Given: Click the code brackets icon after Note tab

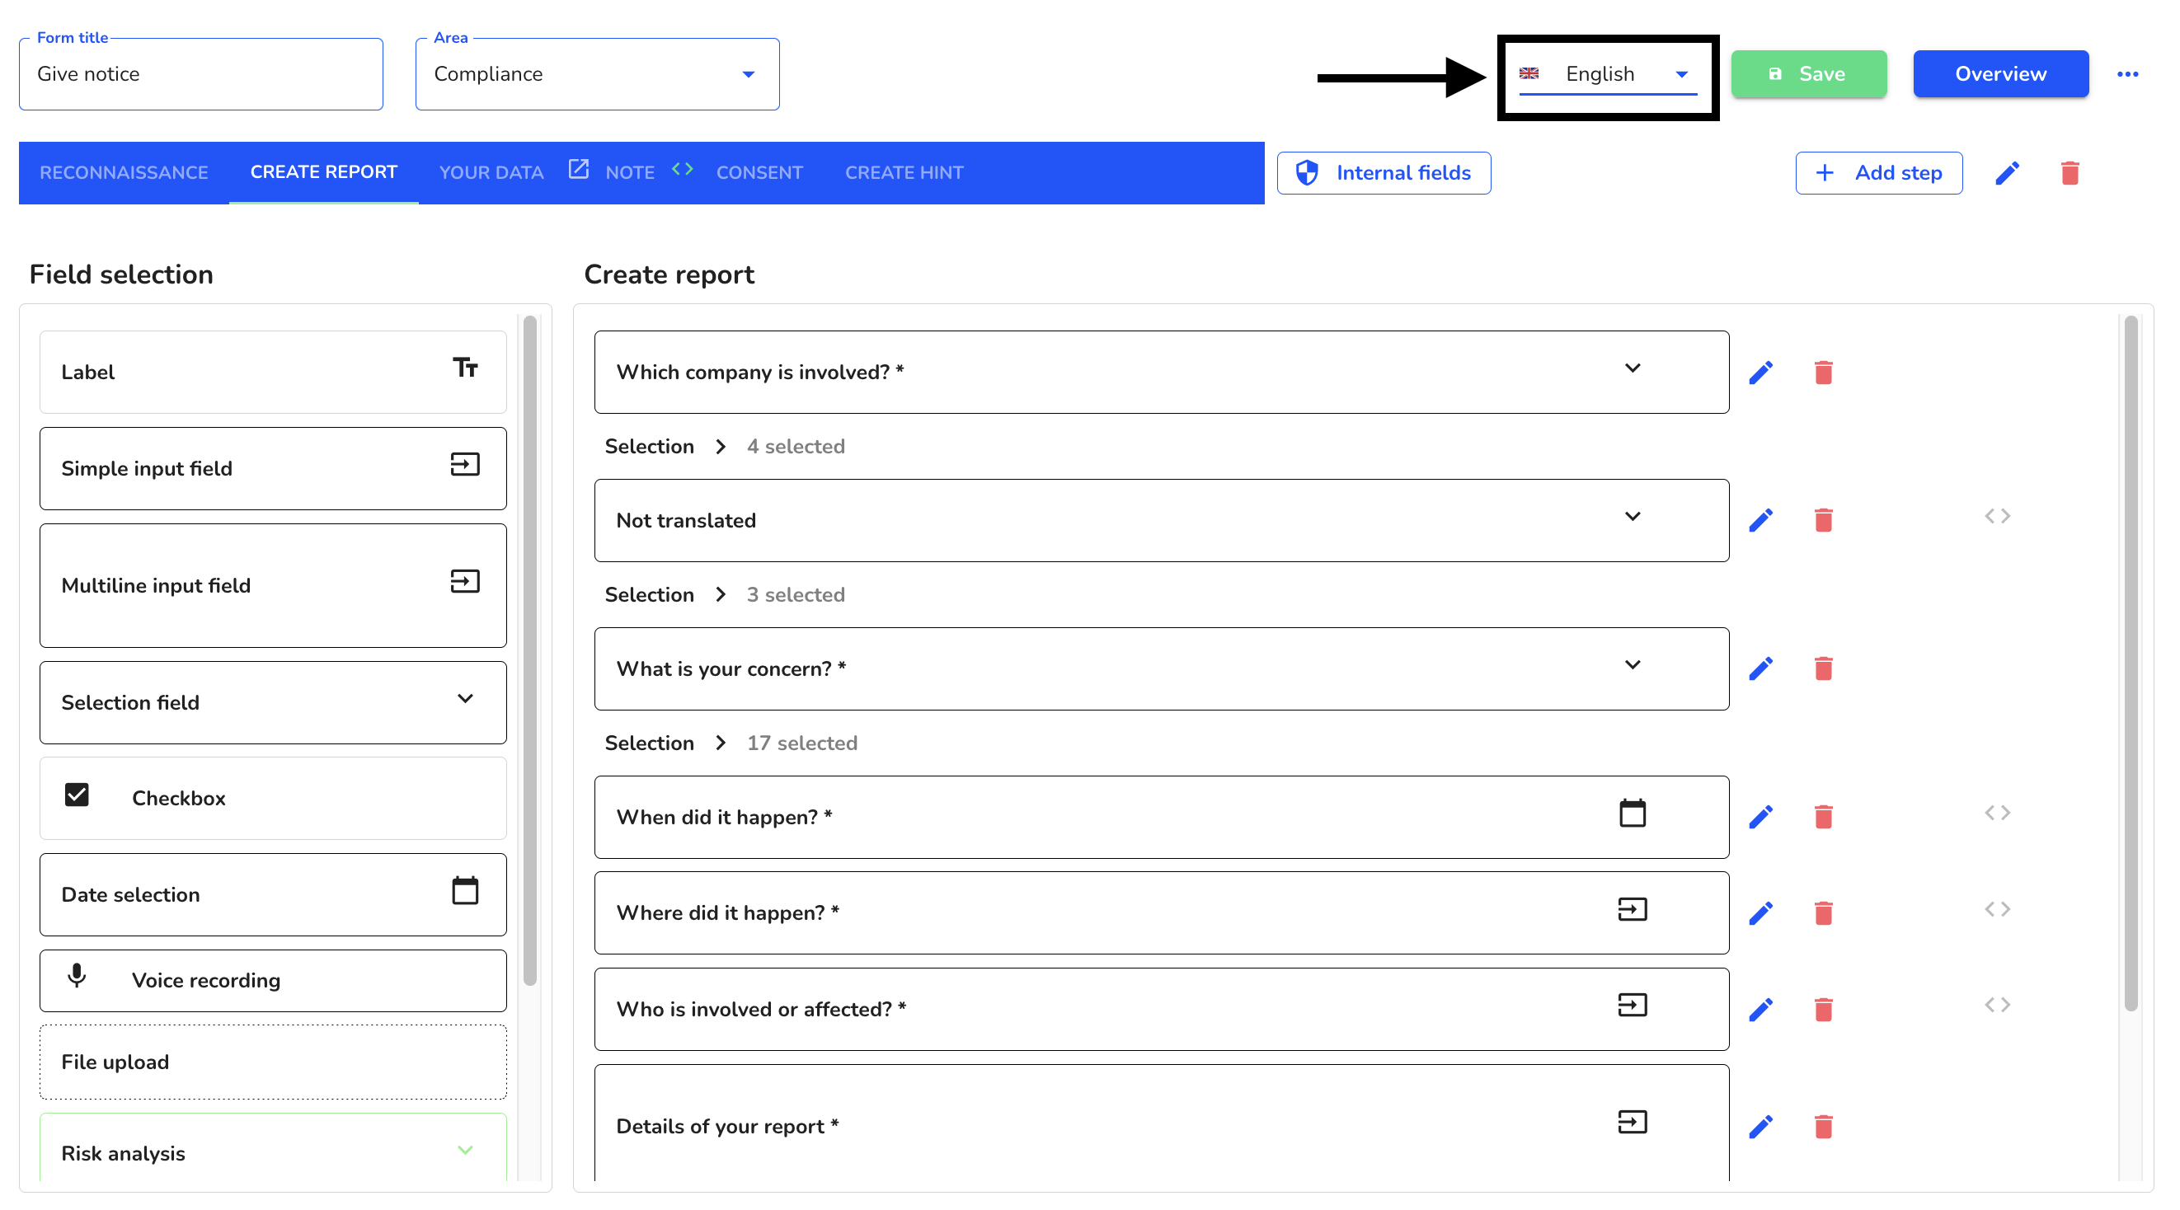Looking at the screenshot, I should tap(682, 169).
